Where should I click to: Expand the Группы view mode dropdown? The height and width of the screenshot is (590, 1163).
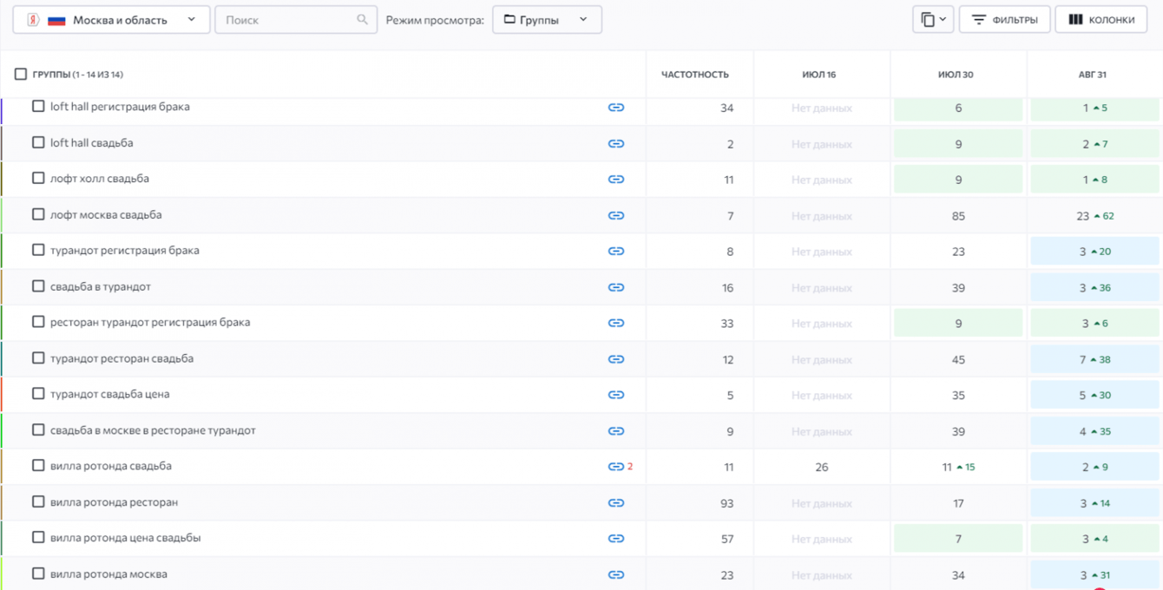point(547,20)
